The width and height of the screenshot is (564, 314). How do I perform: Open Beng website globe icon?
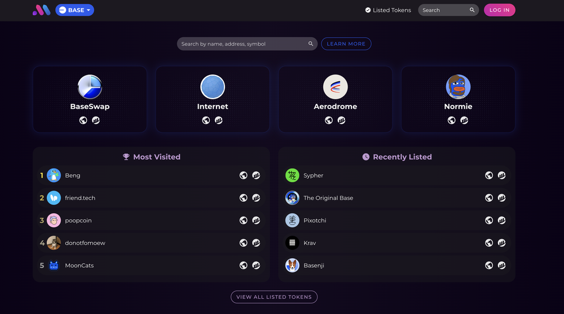244,175
